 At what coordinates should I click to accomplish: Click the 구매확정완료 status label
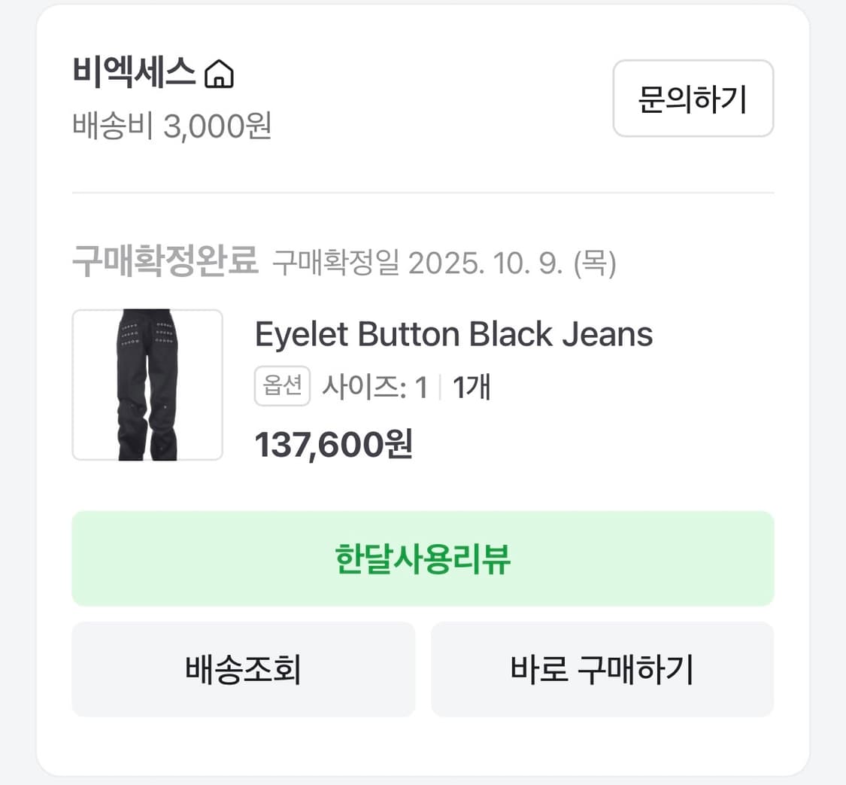coord(165,261)
